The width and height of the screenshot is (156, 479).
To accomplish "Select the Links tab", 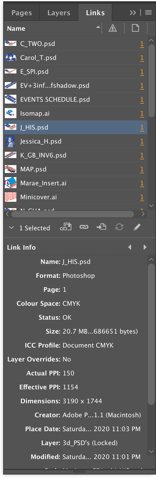I will coord(95,13).
